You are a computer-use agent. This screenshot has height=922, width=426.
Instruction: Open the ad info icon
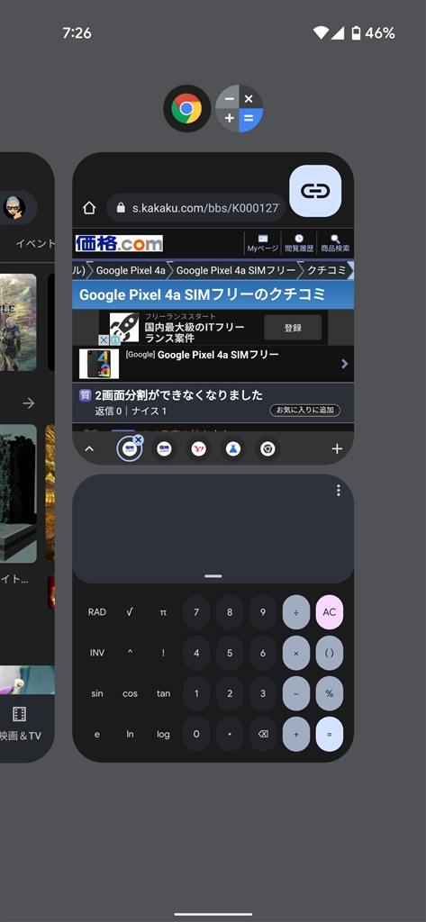[115, 339]
